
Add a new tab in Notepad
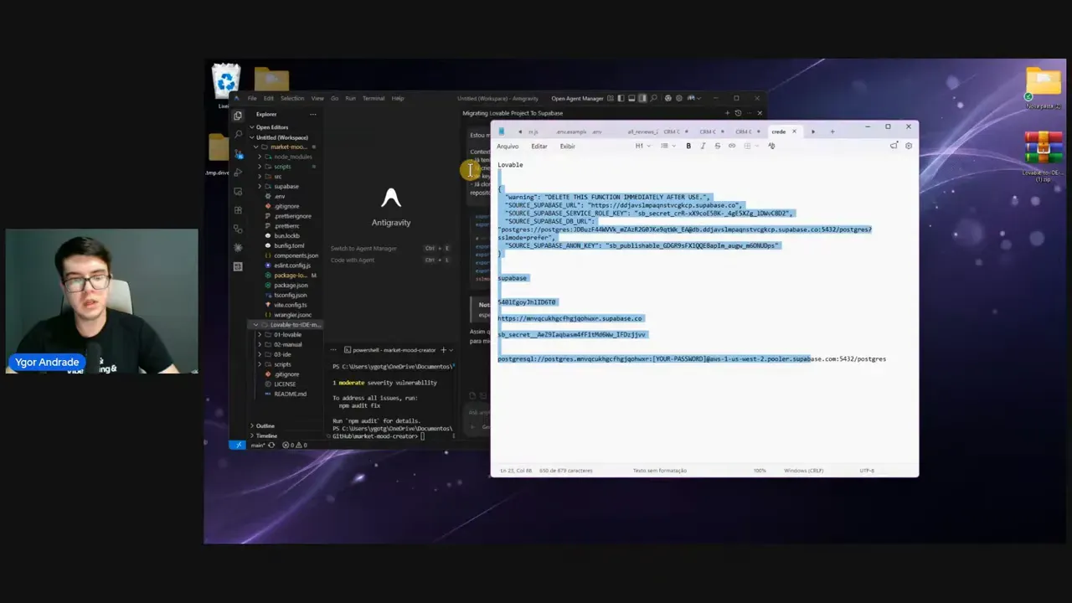tap(832, 131)
